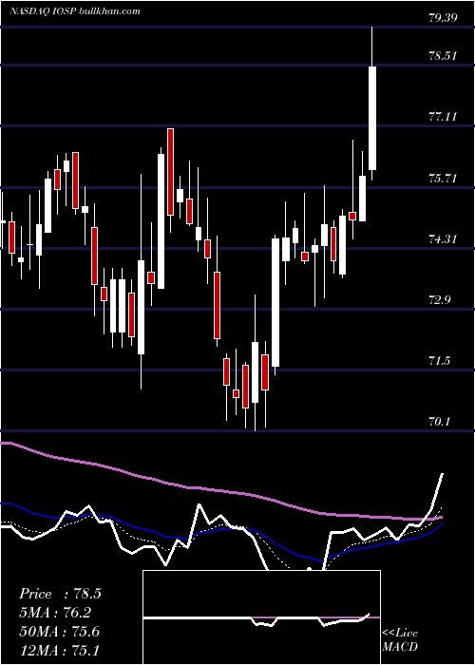Click the 12MA : 75.1 readout
Viewport: 475px width, 665px height.
[59, 650]
